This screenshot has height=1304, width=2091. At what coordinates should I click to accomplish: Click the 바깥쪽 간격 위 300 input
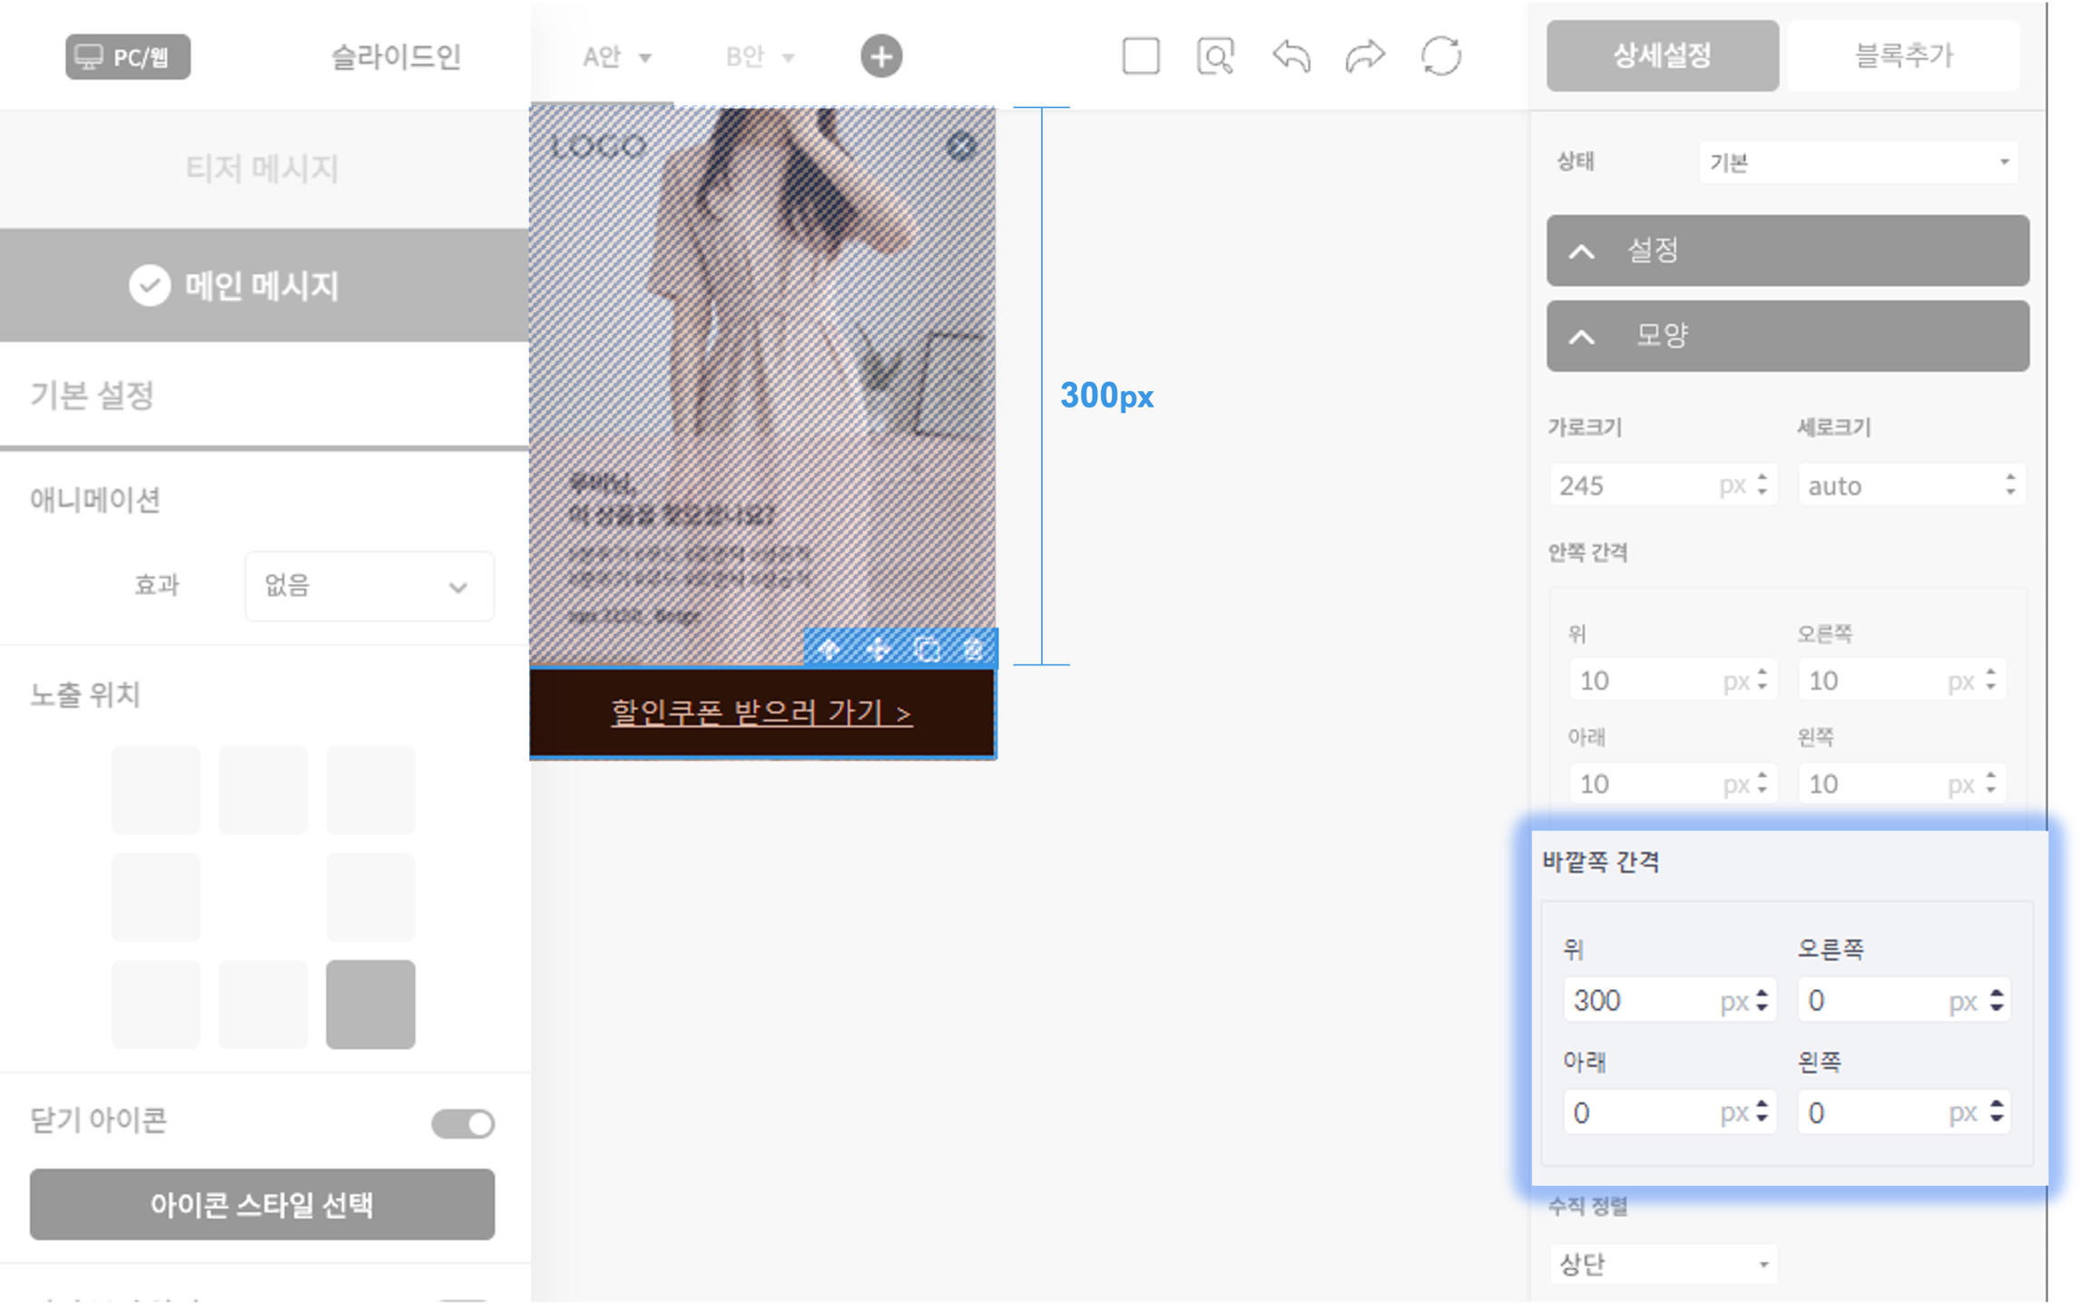(x=1643, y=1000)
